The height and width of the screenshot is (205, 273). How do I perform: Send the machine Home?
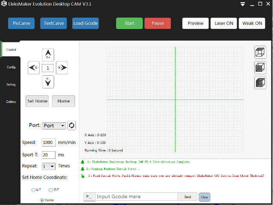coord(64,101)
